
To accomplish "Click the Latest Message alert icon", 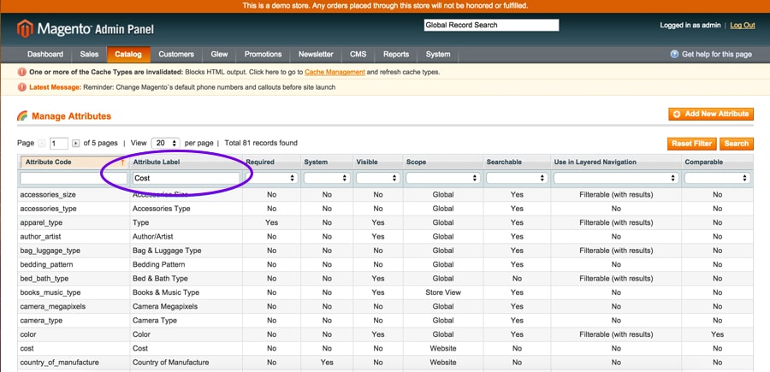I will (21, 87).
